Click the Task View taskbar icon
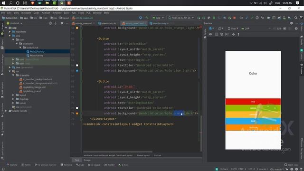Screen dimensions: 304x171 25,3
